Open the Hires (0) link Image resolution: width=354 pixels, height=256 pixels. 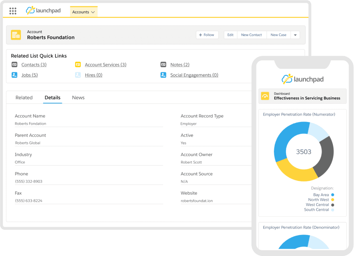click(x=93, y=75)
